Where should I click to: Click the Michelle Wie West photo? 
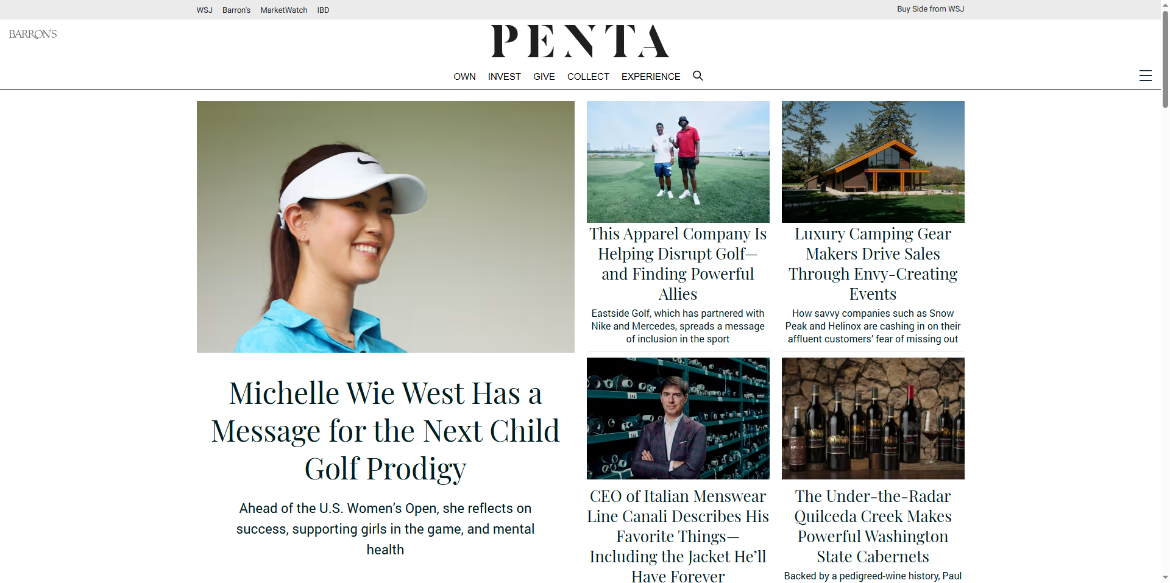[385, 227]
